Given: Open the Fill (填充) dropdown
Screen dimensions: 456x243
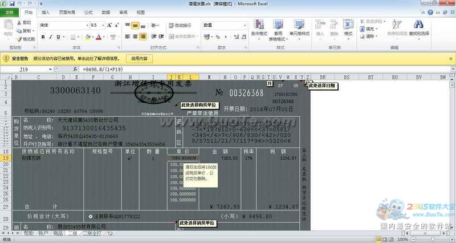Looking at the screenshot, I should 368,29.
